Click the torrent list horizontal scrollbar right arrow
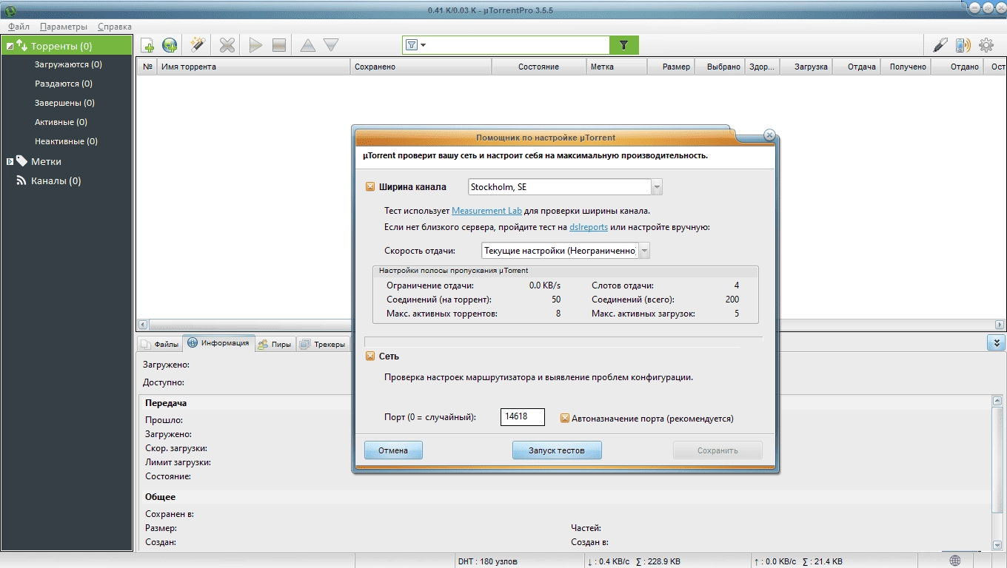The image size is (1007, 568). [x=999, y=325]
